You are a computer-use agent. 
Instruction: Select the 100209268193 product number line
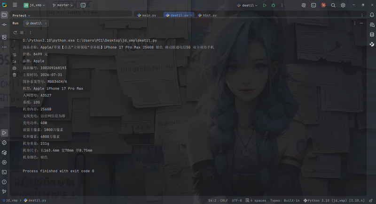click(x=44, y=68)
